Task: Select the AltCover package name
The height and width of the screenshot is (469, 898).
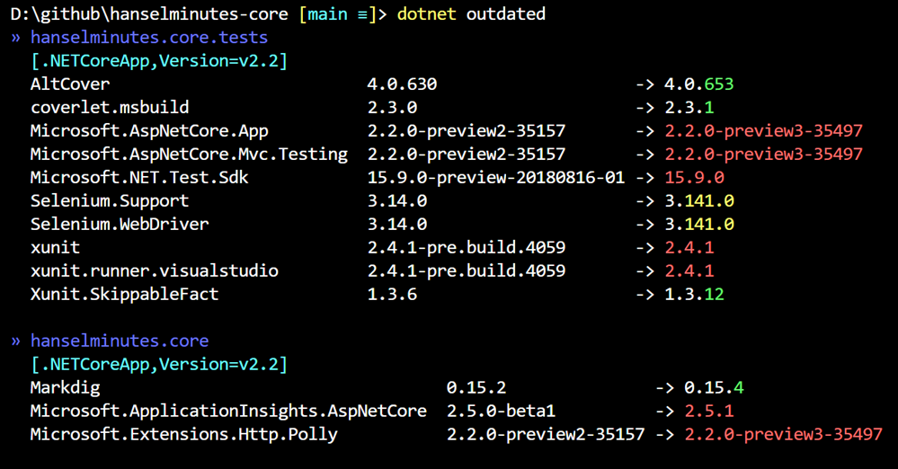Action: [70, 84]
